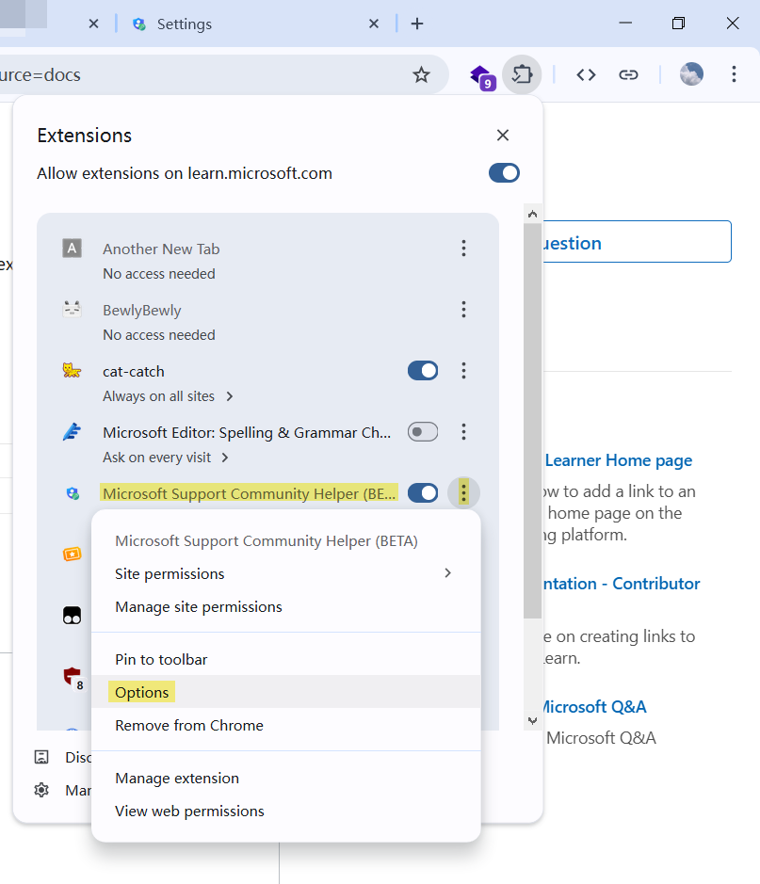The height and width of the screenshot is (884, 760).
Task: Open the Chrome profile avatar
Action: click(691, 73)
